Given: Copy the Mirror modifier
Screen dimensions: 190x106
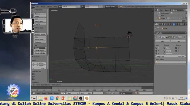Looking at the screenshot, I should (x=178, y=42).
